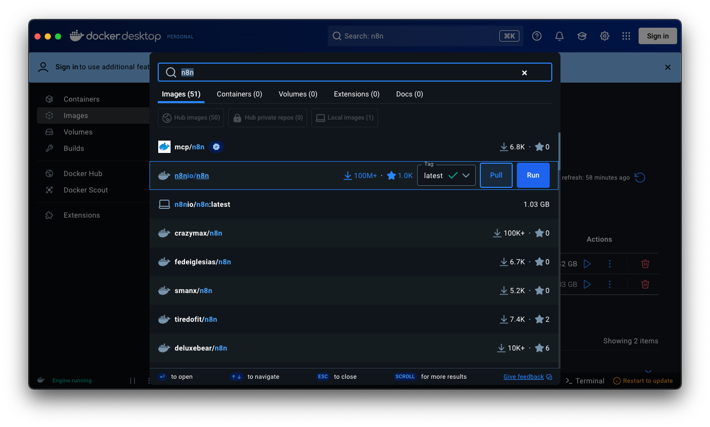Screen dimensions: 710x427
Task: Switch to the Extensions (0) tab
Action: (357, 94)
